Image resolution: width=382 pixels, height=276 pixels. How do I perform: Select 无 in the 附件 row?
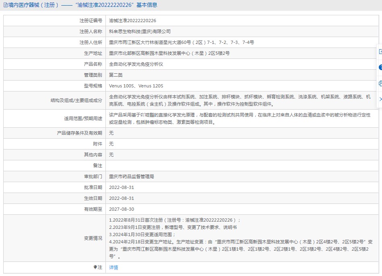coord(112,144)
